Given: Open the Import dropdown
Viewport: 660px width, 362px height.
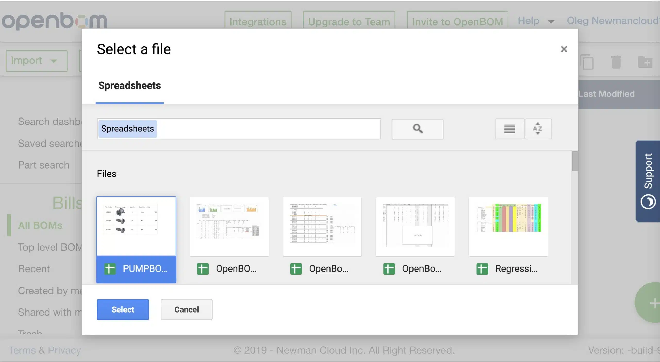Looking at the screenshot, I should coord(37,61).
